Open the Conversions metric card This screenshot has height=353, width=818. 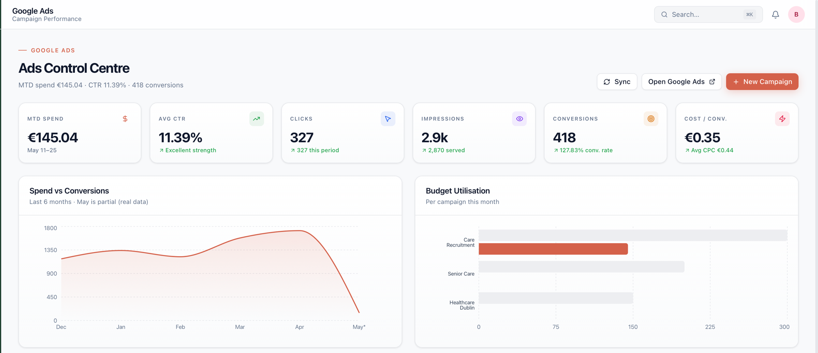[x=605, y=133]
